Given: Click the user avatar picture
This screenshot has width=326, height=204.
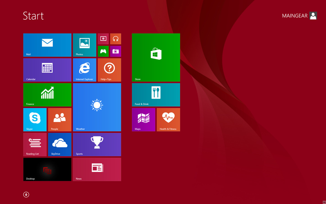Looking at the screenshot, I should pyautogui.click(x=313, y=16).
